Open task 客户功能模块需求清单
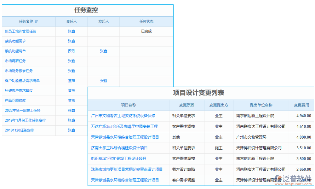The width and height of the screenshot is (315, 189). pyautogui.click(x=22, y=81)
